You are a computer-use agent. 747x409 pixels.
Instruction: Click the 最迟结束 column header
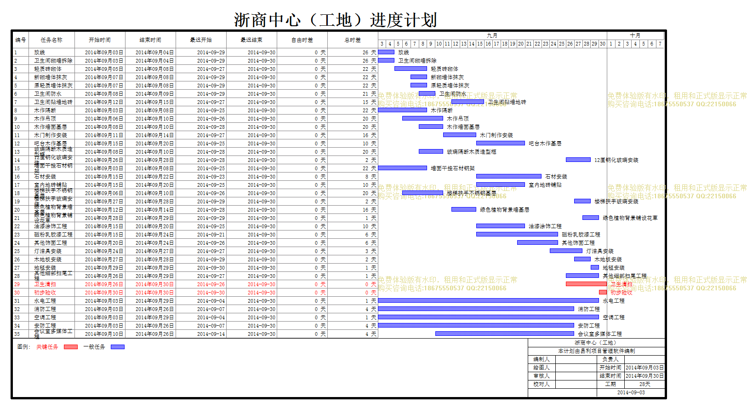[x=251, y=40]
